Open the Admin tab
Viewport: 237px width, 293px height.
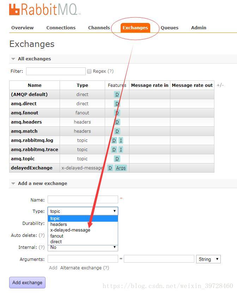(199, 28)
